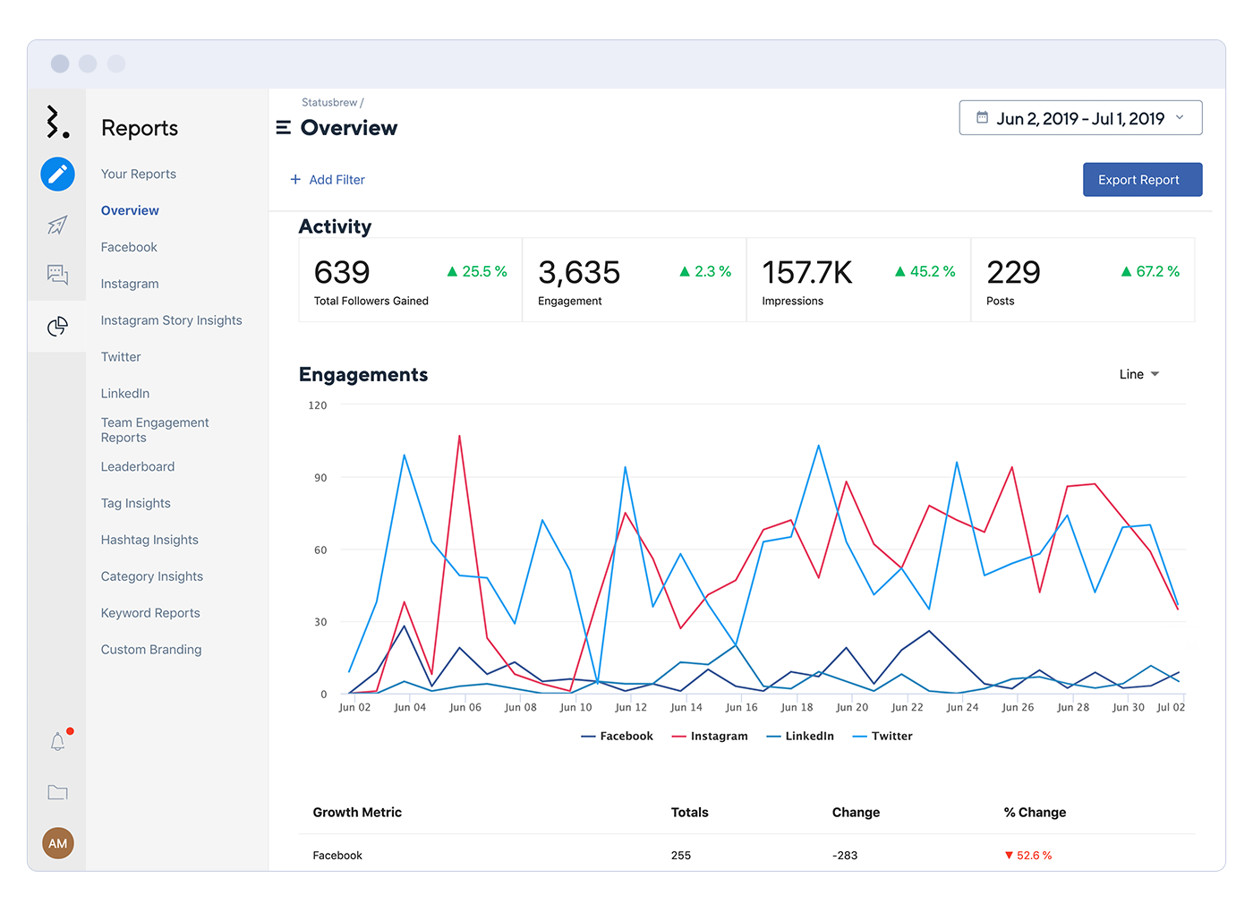Open Instagram Story Insights report
Viewport: 1253px width, 912px height.
pyautogui.click(x=171, y=320)
